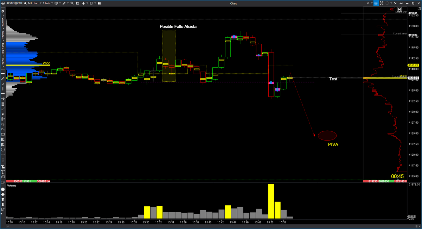Select the parallel channel lines tool
Image resolution: width=422 pixels, height=229 pixels.
3,124
